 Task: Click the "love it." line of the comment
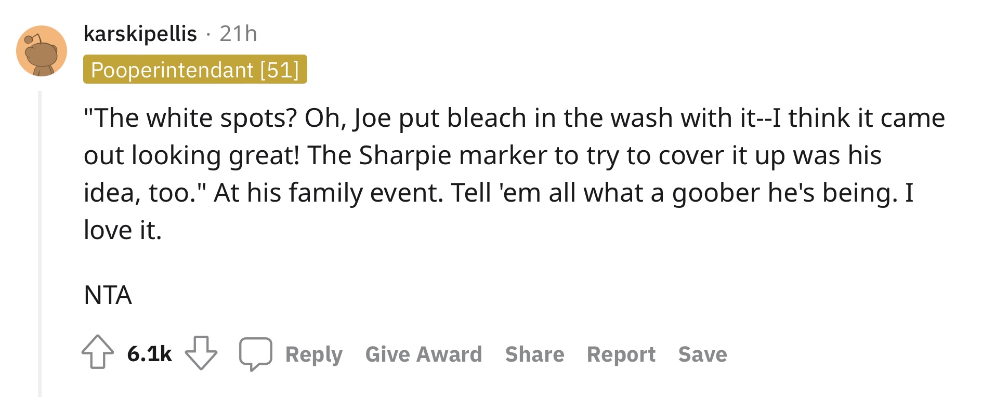pos(123,230)
